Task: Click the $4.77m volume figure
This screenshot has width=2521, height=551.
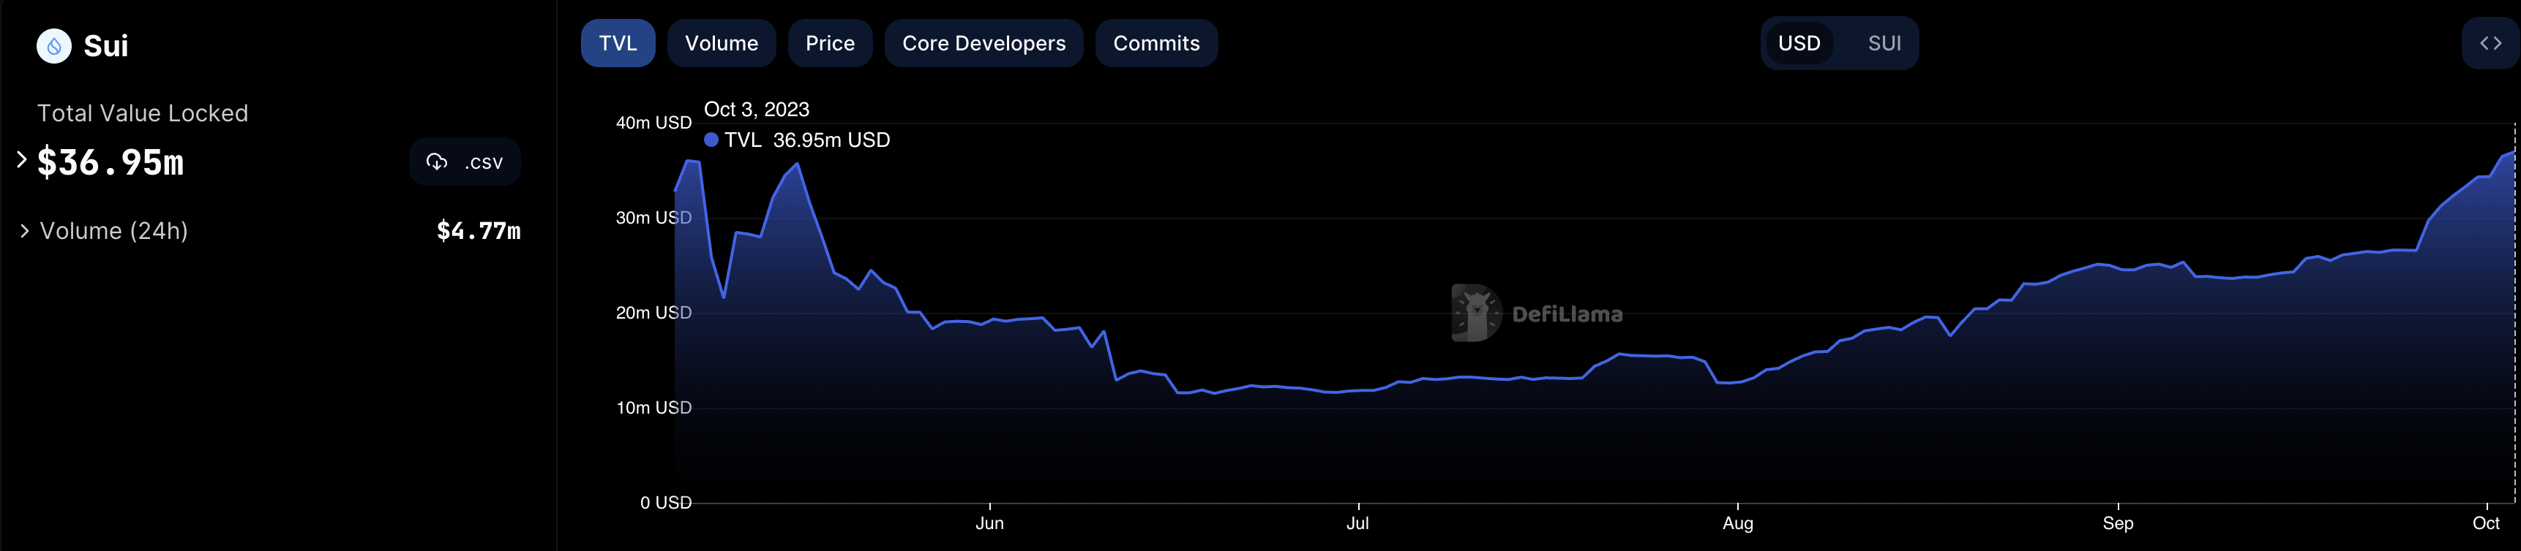Action: (478, 231)
